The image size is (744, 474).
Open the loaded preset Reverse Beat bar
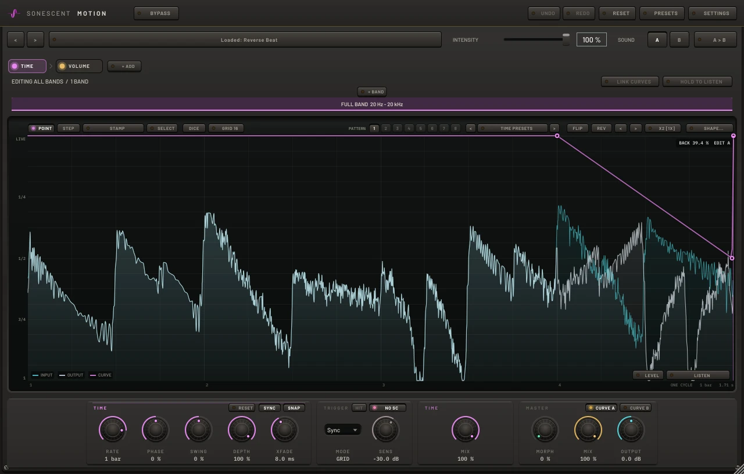(245, 40)
